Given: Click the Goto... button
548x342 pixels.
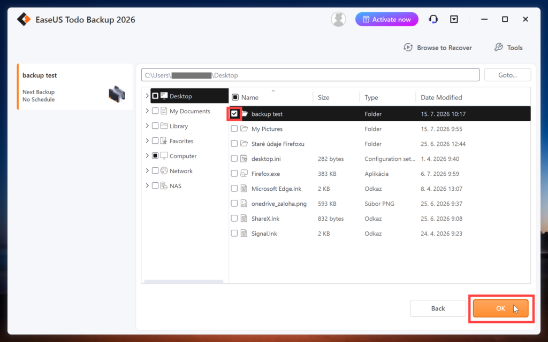Looking at the screenshot, I should (507, 75).
